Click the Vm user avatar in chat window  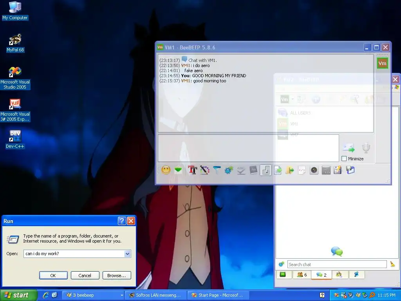[x=382, y=63]
